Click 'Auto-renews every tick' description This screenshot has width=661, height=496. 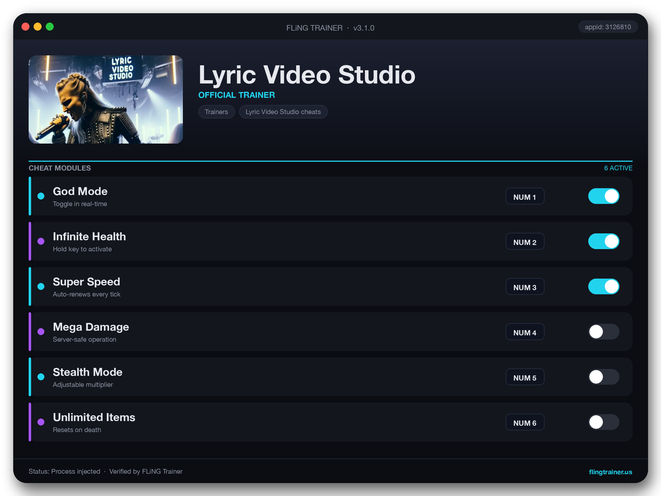tap(86, 294)
